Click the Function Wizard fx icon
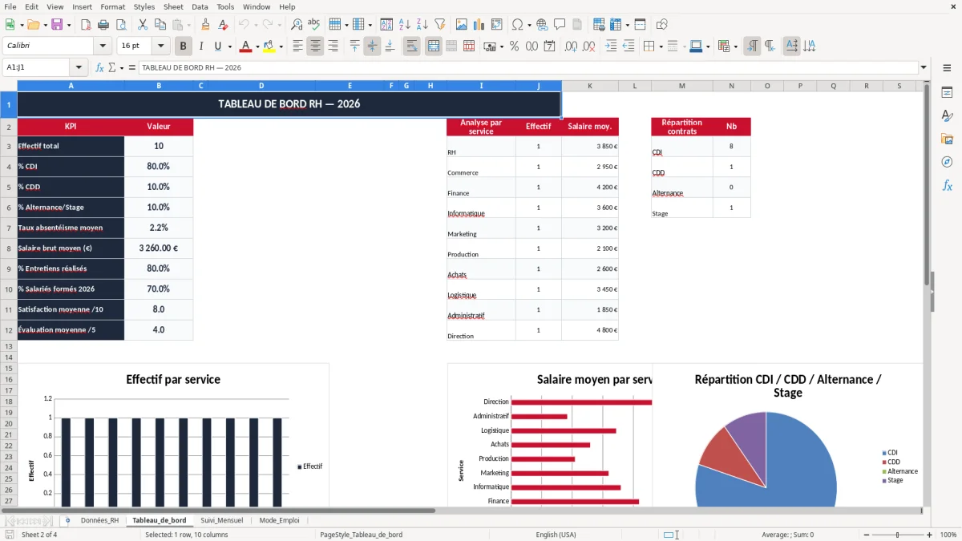 [x=99, y=67]
